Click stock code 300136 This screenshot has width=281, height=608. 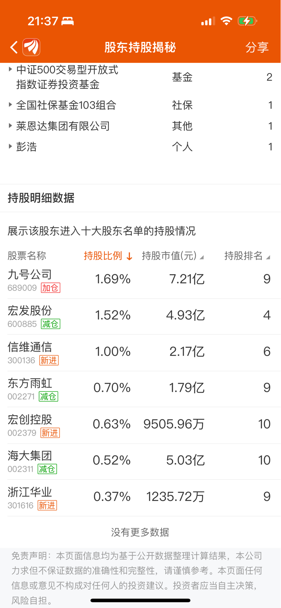[21, 360]
